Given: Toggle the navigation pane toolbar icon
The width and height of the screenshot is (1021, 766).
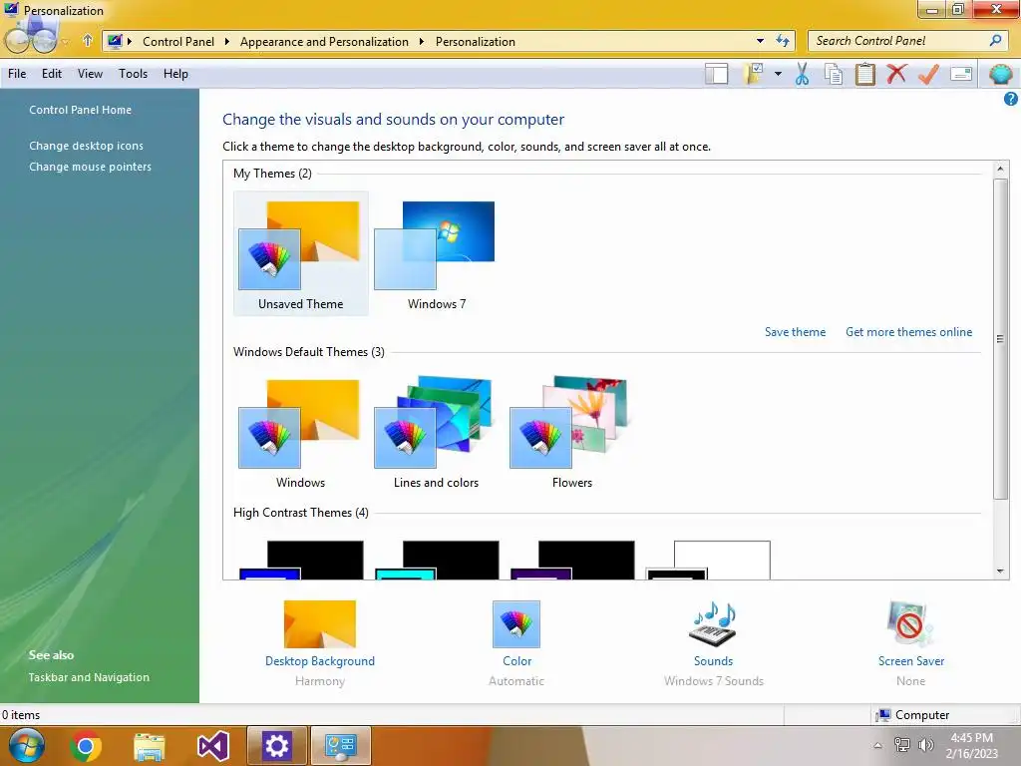Looking at the screenshot, I should coord(716,74).
